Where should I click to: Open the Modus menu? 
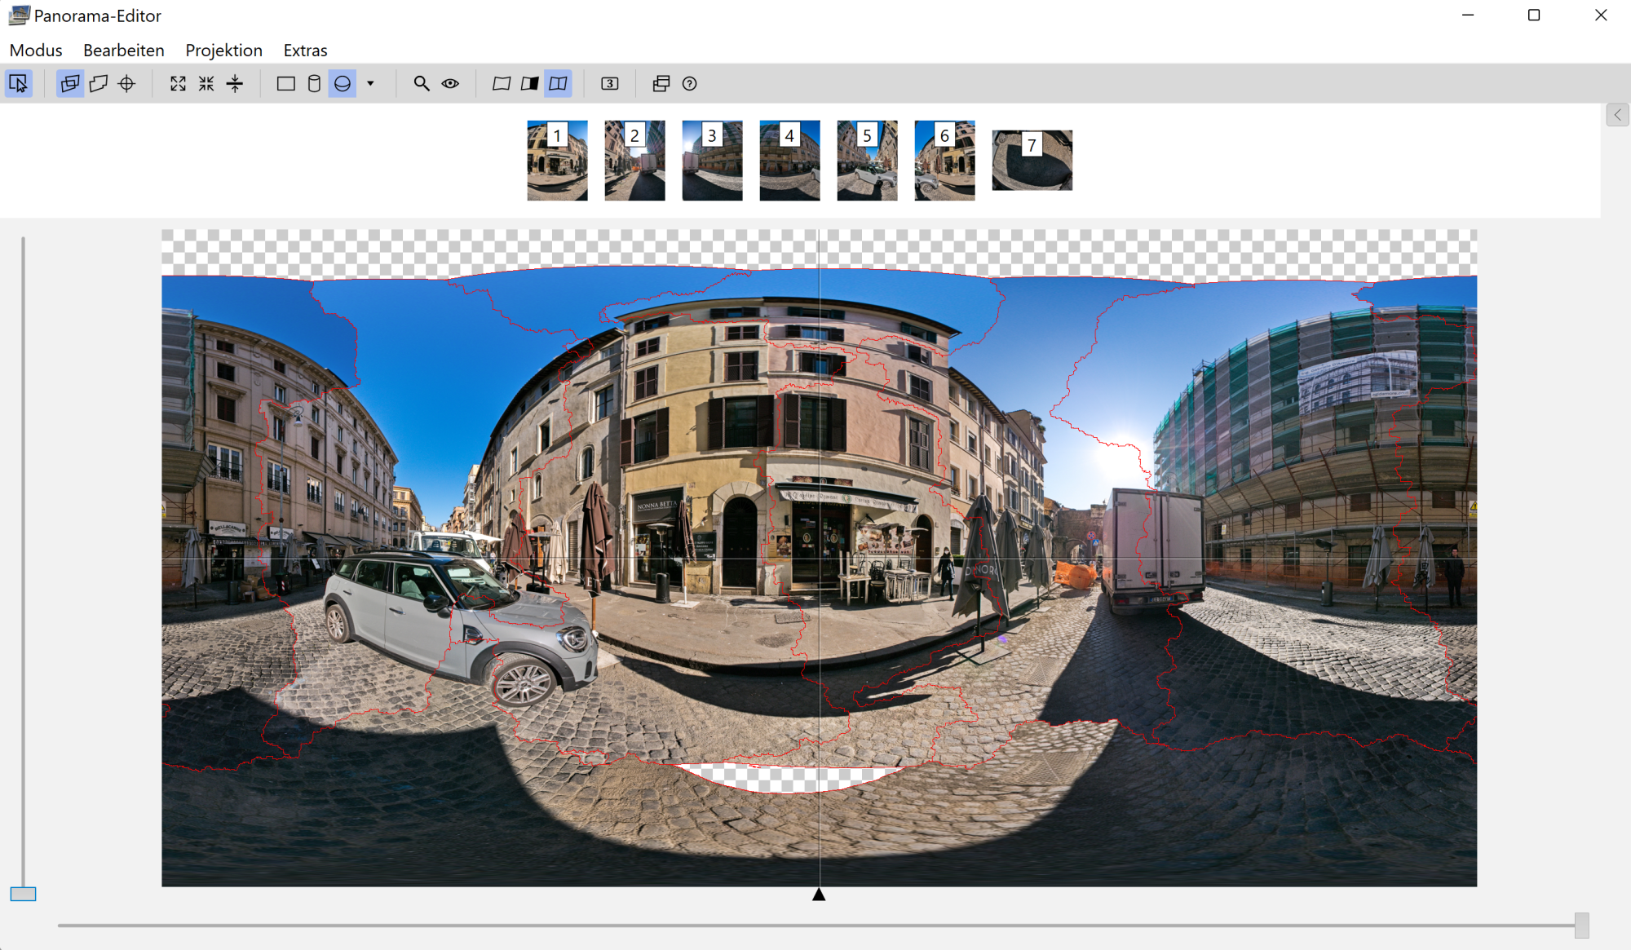click(36, 51)
